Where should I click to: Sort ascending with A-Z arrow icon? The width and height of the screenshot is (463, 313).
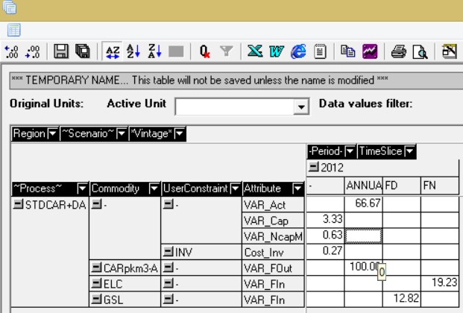pos(133,51)
